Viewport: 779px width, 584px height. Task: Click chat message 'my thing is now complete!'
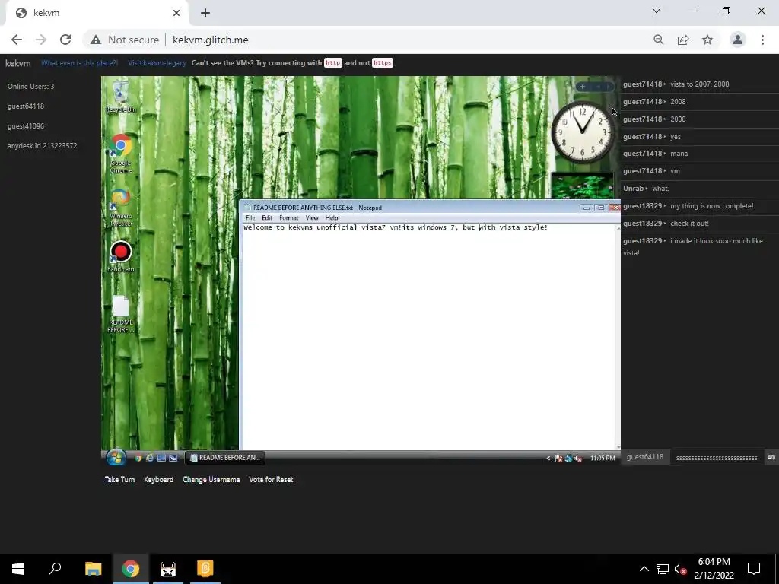[x=711, y=206]
